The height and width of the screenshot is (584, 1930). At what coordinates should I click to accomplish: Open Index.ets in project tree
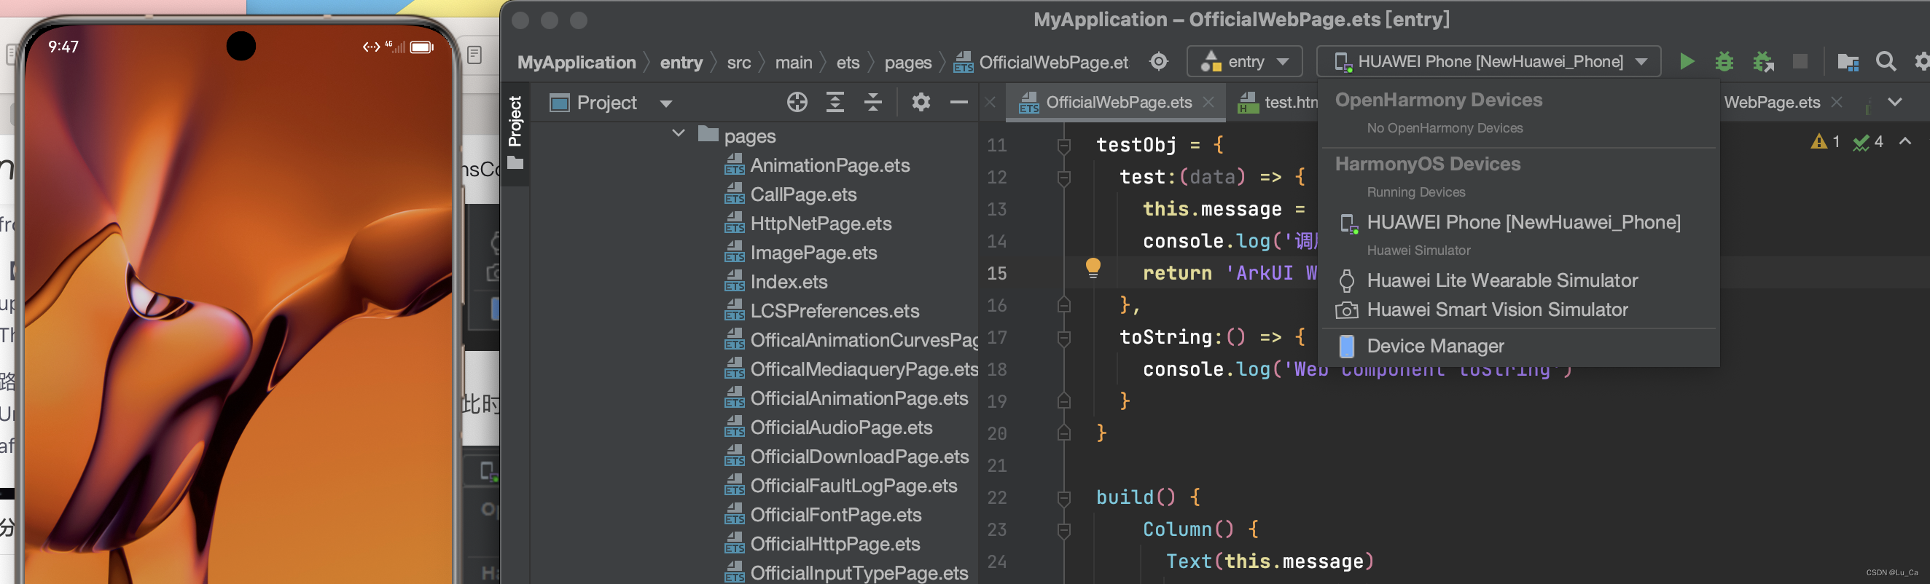775,283
